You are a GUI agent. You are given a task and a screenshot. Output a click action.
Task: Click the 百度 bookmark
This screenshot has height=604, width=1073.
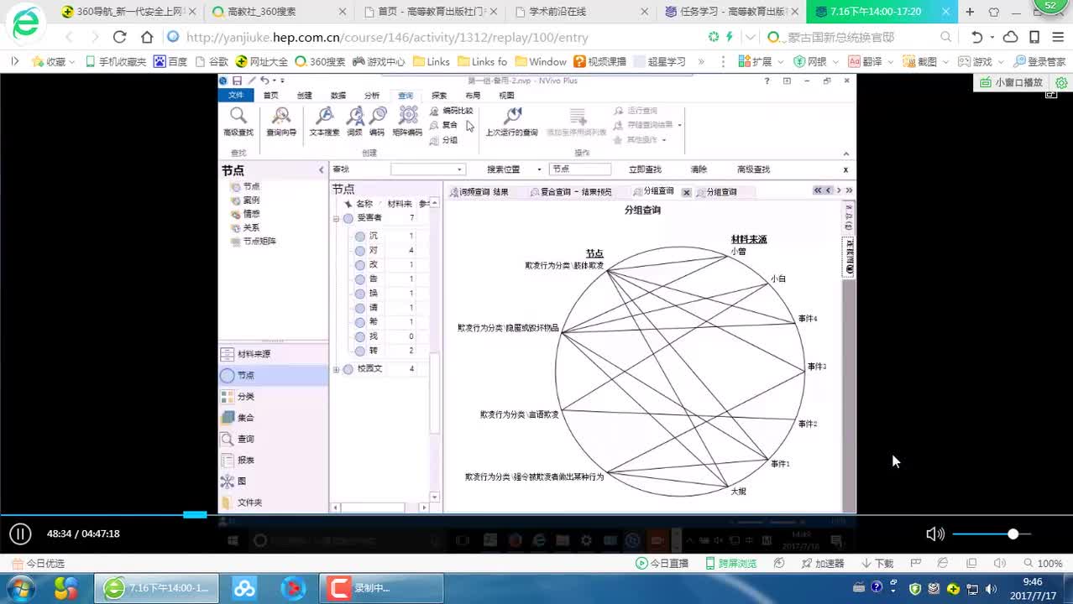pos(170,61)
